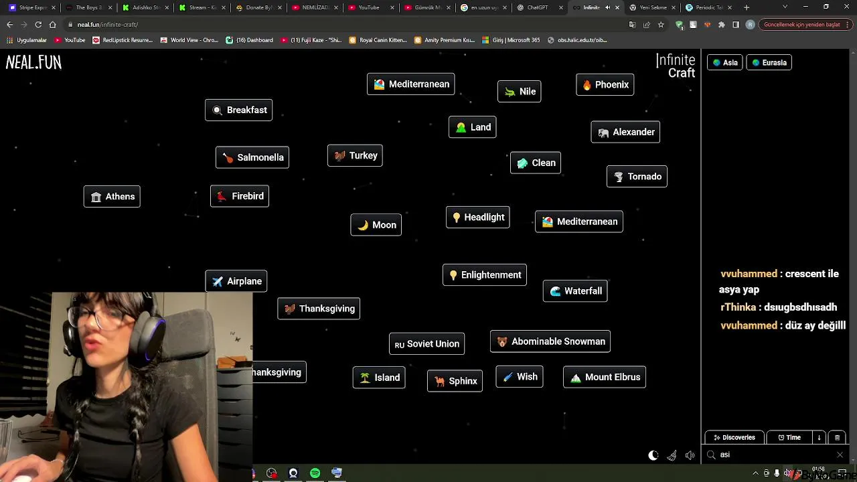Open the translate page icon
This screenshot has height=482, width=857.
[x=632, y=25]
